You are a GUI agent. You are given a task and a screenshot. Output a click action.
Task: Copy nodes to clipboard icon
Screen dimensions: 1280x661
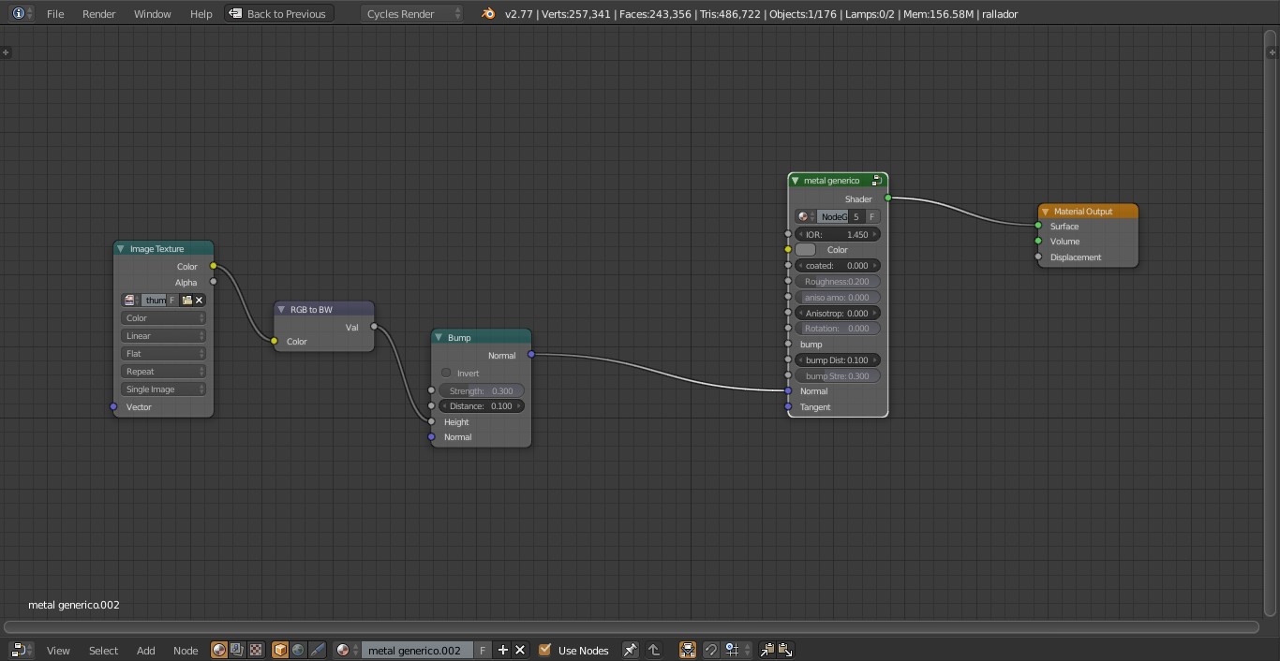(767, 650)
